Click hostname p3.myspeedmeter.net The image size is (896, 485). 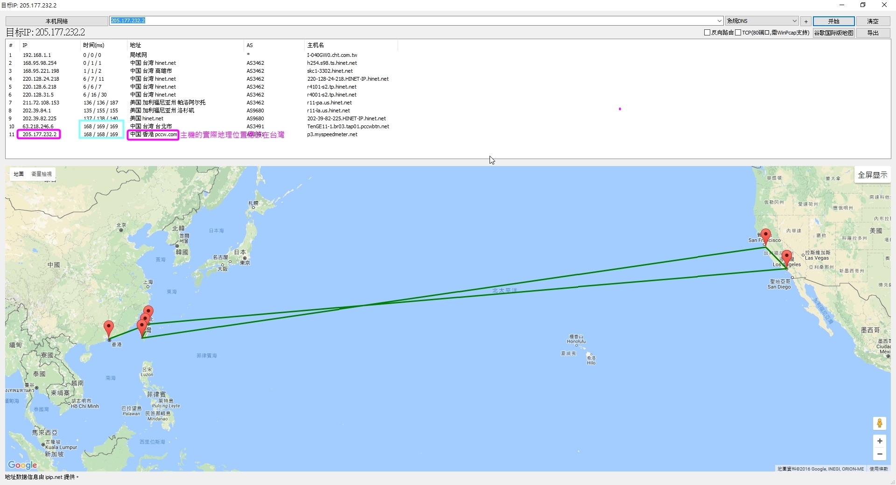pos(332,134)
